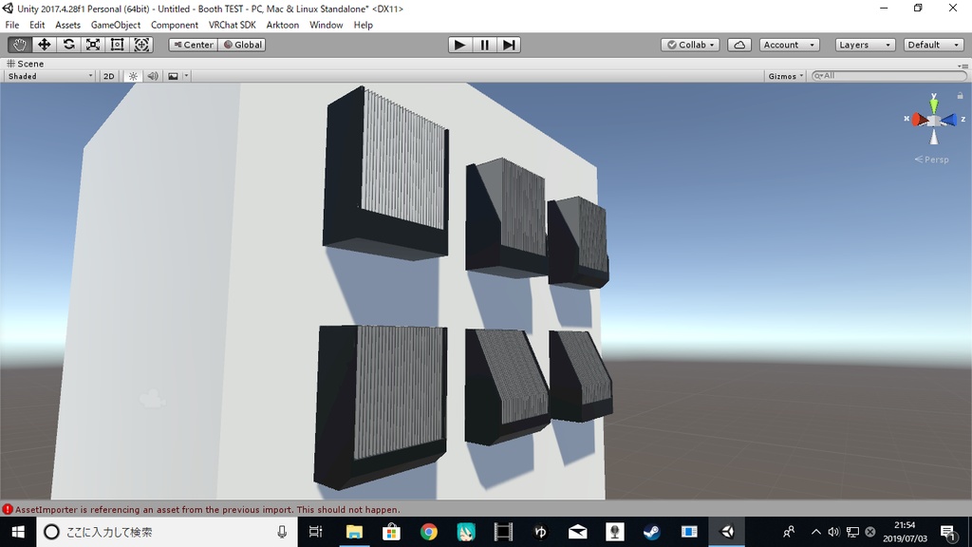Switch to Unity on taskbar
Viewport: 972px width, 547px height.
coord(726,532)
